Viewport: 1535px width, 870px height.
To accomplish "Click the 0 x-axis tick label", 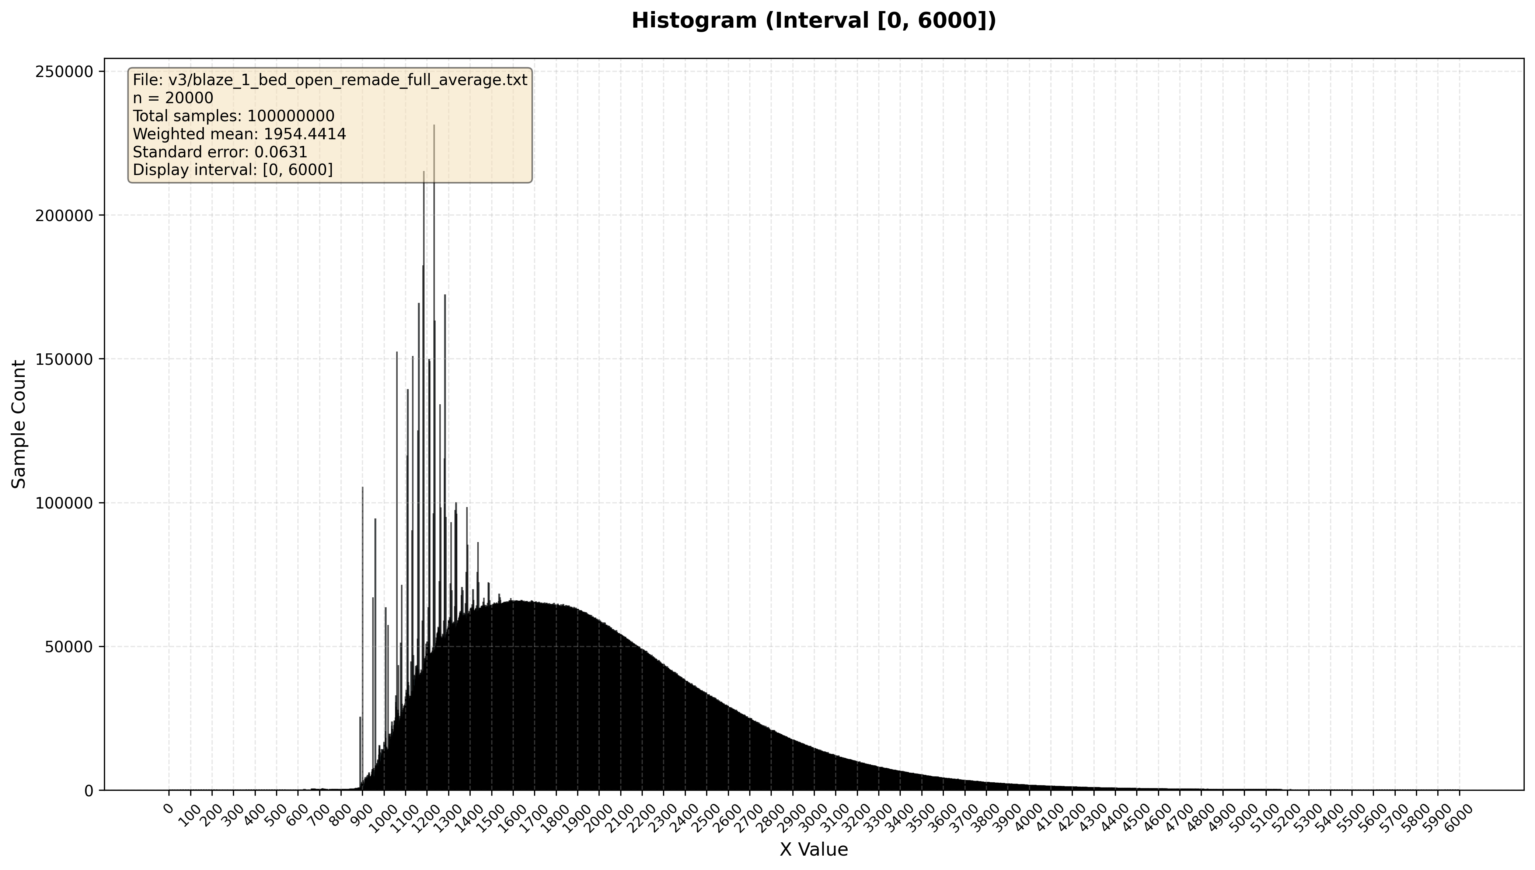I will 168,809.
